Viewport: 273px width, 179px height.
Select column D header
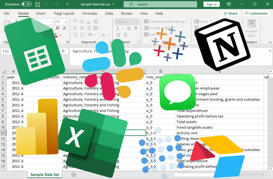click(161, 71)
